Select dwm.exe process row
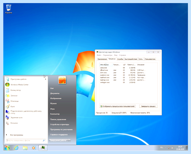This screenshot has width=191, height=154. click(123, 73)
